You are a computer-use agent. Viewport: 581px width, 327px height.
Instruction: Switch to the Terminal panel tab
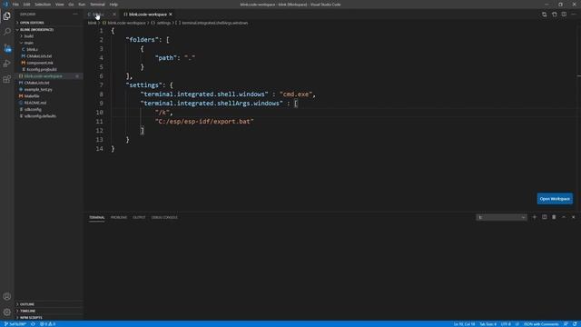(x=97, y=217)
